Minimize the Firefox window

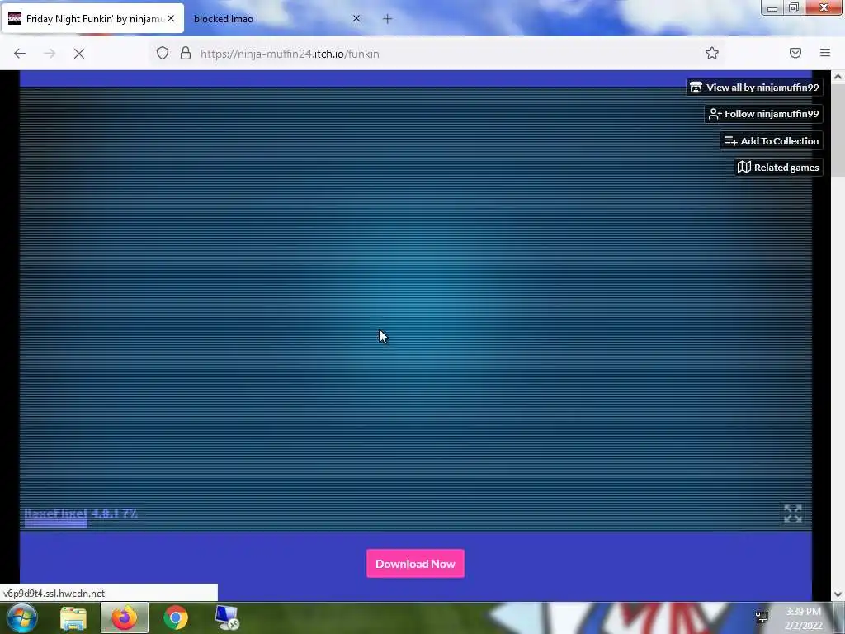[x=772, y=7]
